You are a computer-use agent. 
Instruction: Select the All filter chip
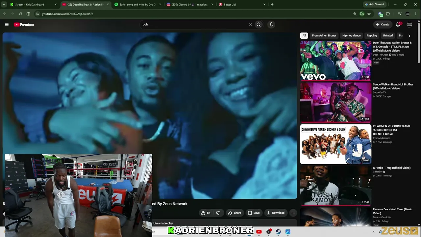click(x=304, y=36)
